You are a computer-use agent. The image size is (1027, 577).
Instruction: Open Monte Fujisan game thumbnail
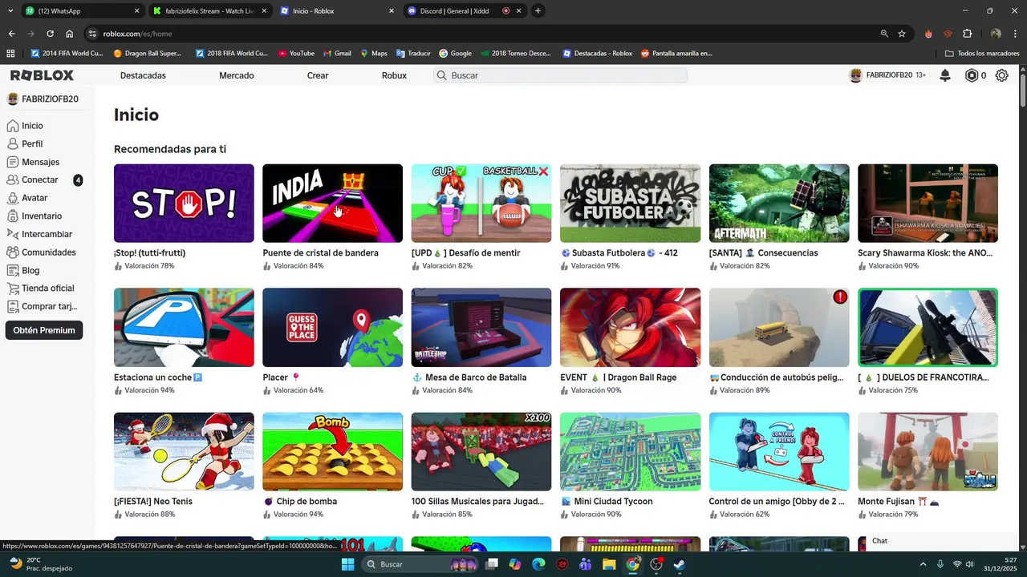[x=928, y=452]
